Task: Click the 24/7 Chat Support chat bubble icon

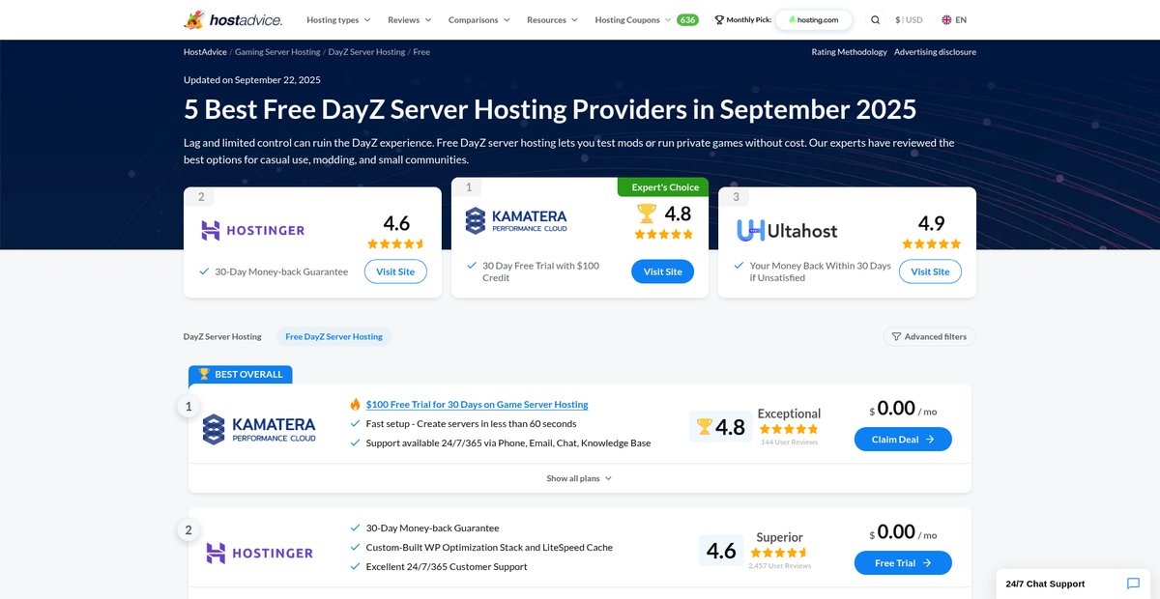Action: tap(1134, 584)
